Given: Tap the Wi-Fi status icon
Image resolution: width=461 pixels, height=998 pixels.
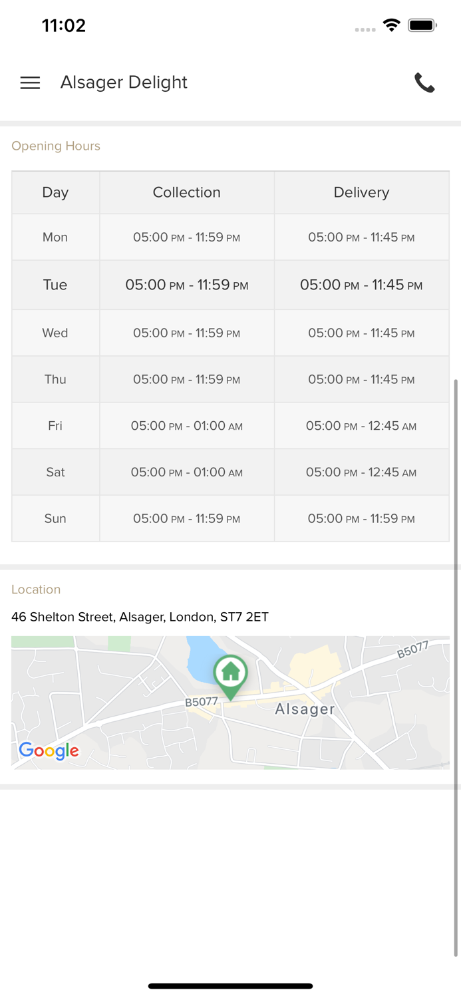Looking at the screenshot, I should (x=391, y=25).
